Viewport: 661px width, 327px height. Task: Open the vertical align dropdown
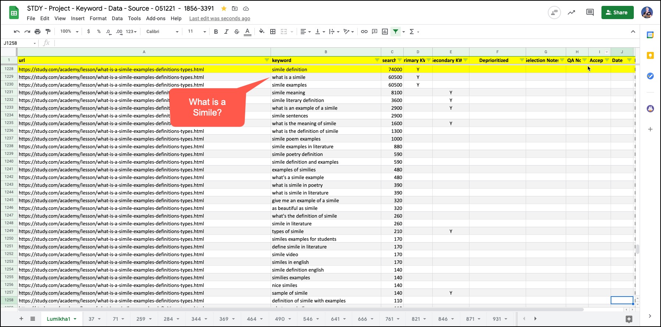click(x=320, y=32)
